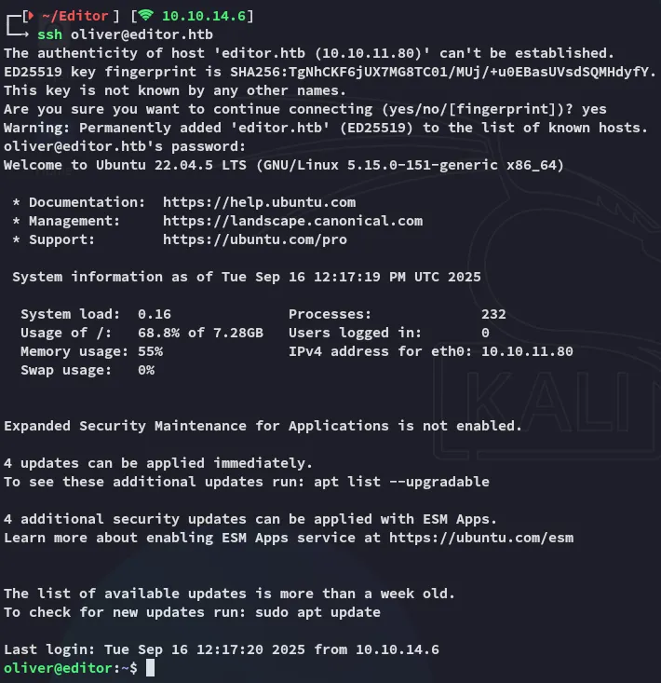Open the https://help.ubuntu.com documentation link
Image resolution: width=661 pixels, height=683 pixels.
click(x=259, y=202)
